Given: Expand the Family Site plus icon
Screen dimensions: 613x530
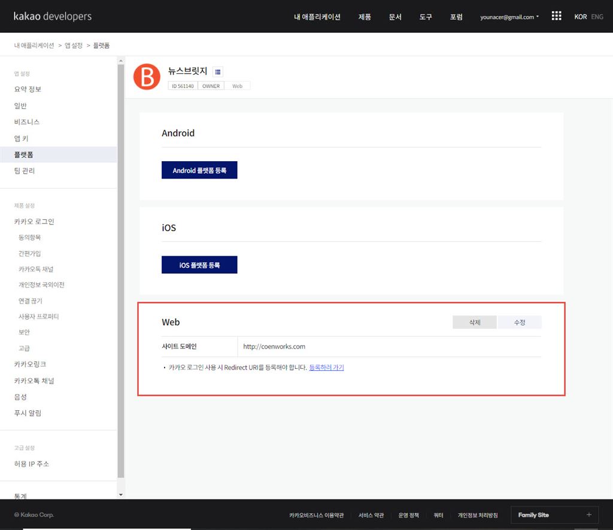Looking at the screenshot, I should (x=589, y=515).
